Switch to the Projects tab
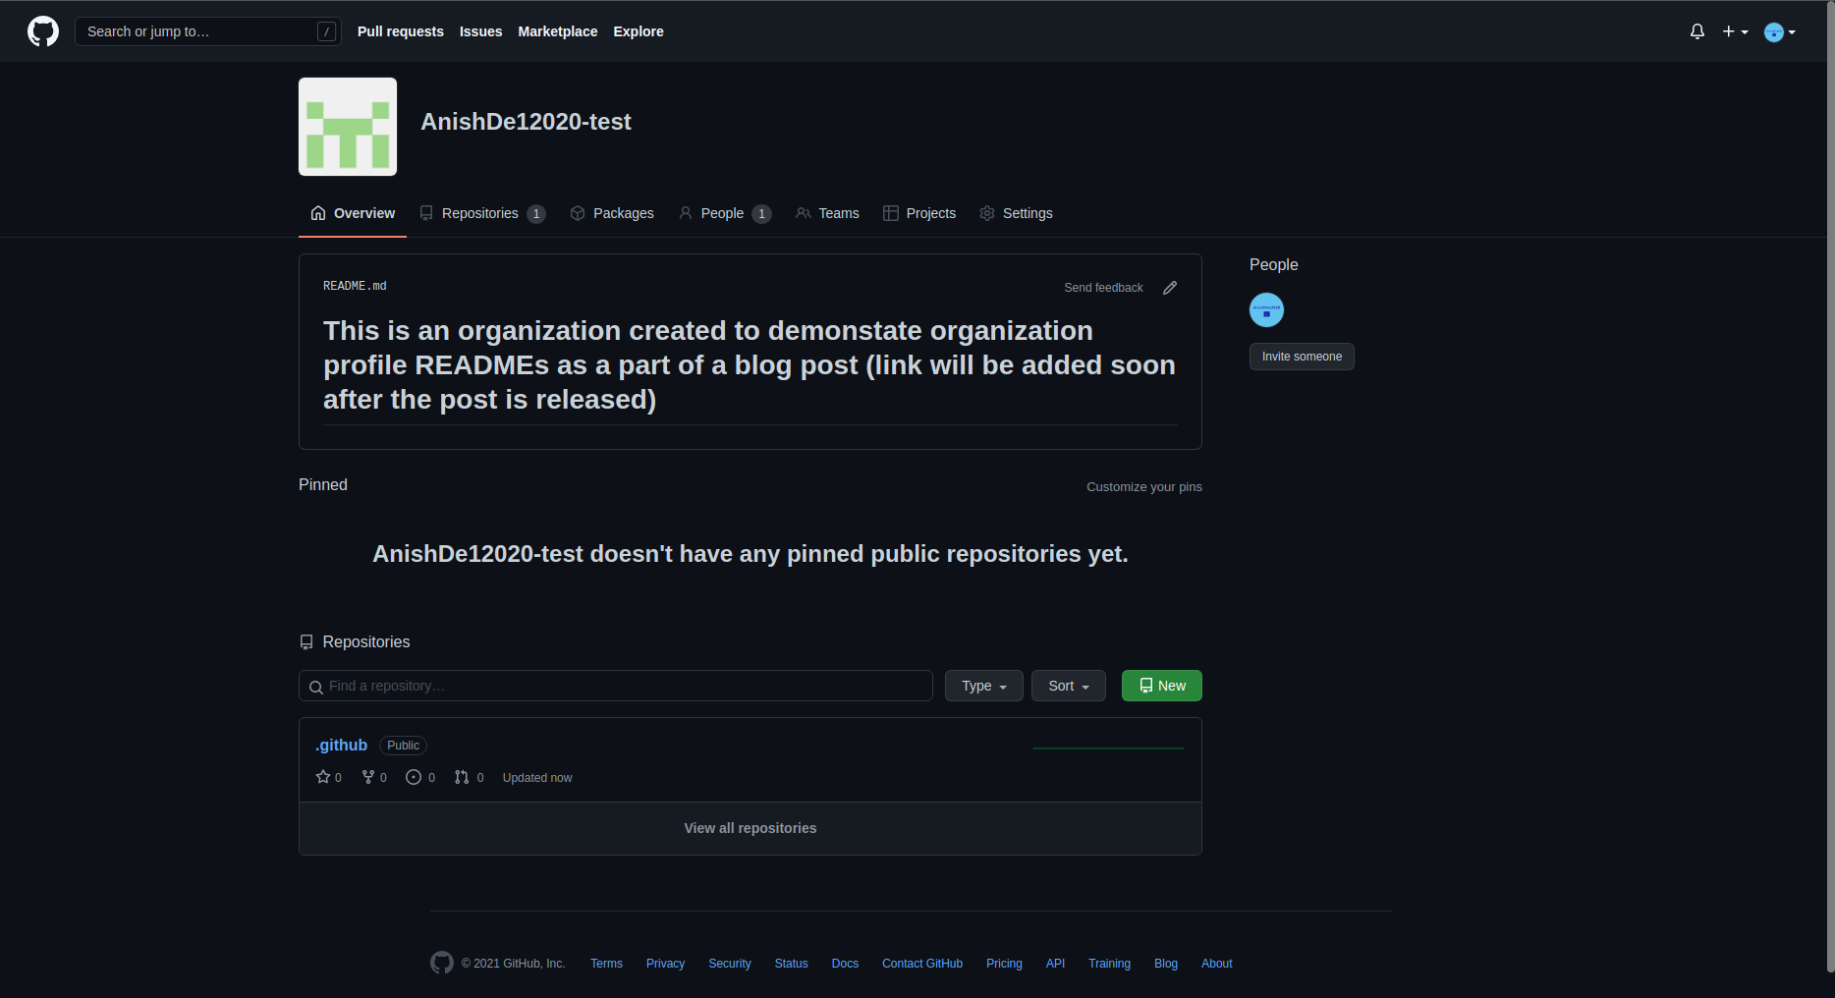The width and height of the screenshot is (1835, 998). point(919,213)
